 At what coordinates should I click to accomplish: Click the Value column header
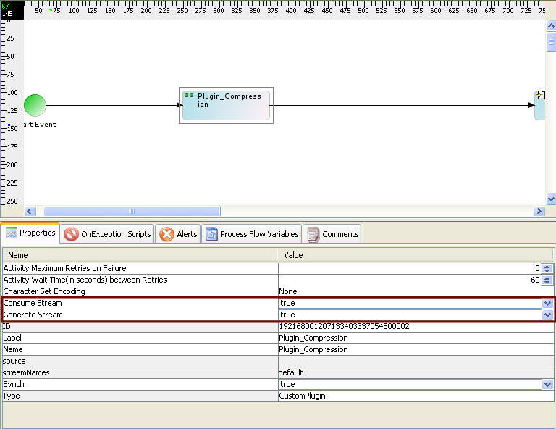(416, 255)
